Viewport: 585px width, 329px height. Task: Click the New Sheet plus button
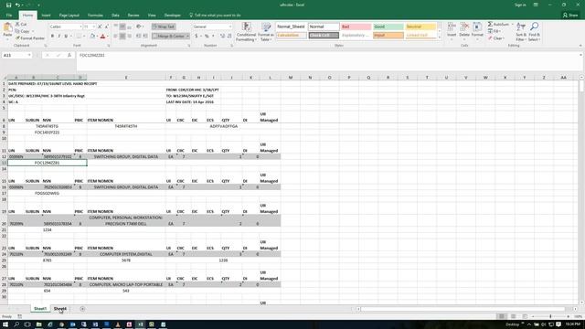click(x=82, y=309)
